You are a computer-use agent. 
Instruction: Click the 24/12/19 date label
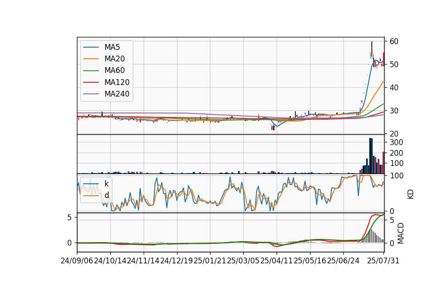coord(177,261)
